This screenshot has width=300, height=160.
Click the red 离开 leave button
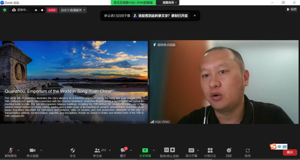pyautogui.click(x=289, y=152)
